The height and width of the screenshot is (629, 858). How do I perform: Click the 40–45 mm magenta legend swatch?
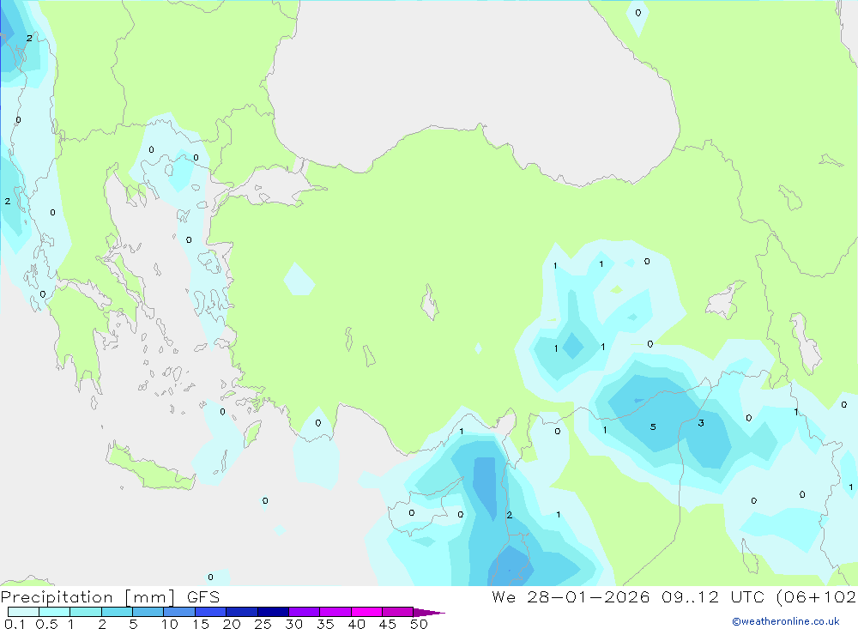click(366, 612)
